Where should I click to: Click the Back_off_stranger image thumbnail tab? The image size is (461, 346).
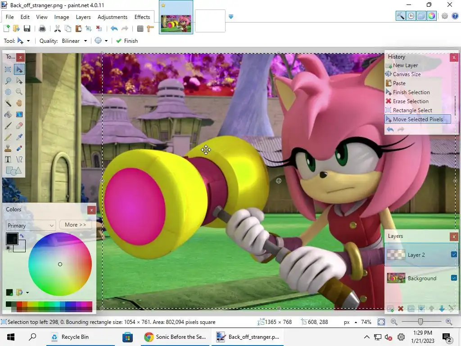pos(176,18)
